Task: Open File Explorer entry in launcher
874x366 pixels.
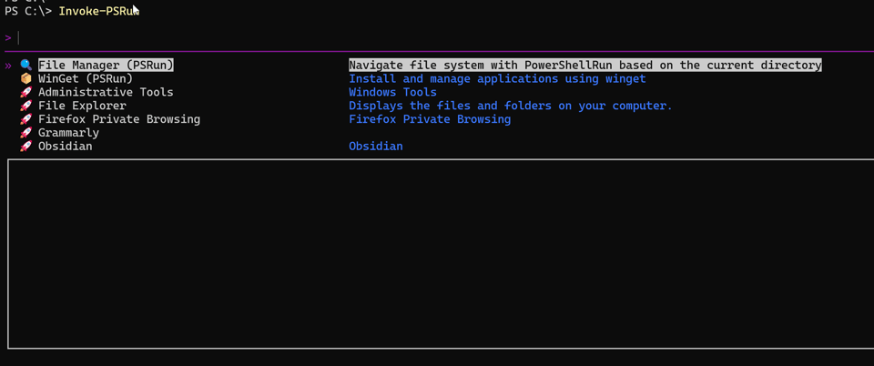Action: (x=82, y=106)
